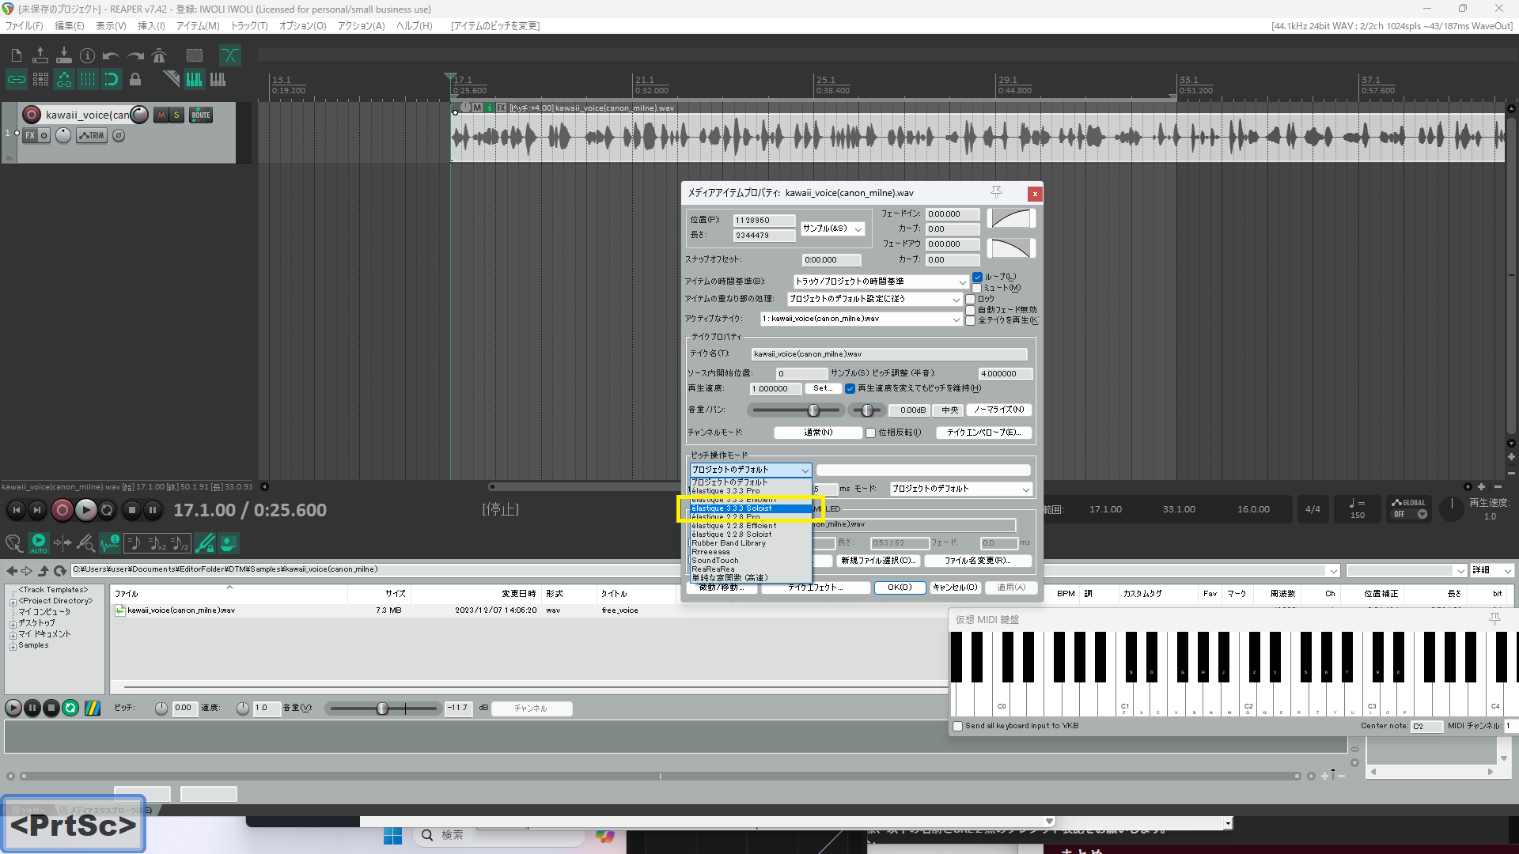Image resolution: width=1519 pixels, height=854 pixels.
Task: Toggle envelope points move with items icon
Action: coord(64,79)
